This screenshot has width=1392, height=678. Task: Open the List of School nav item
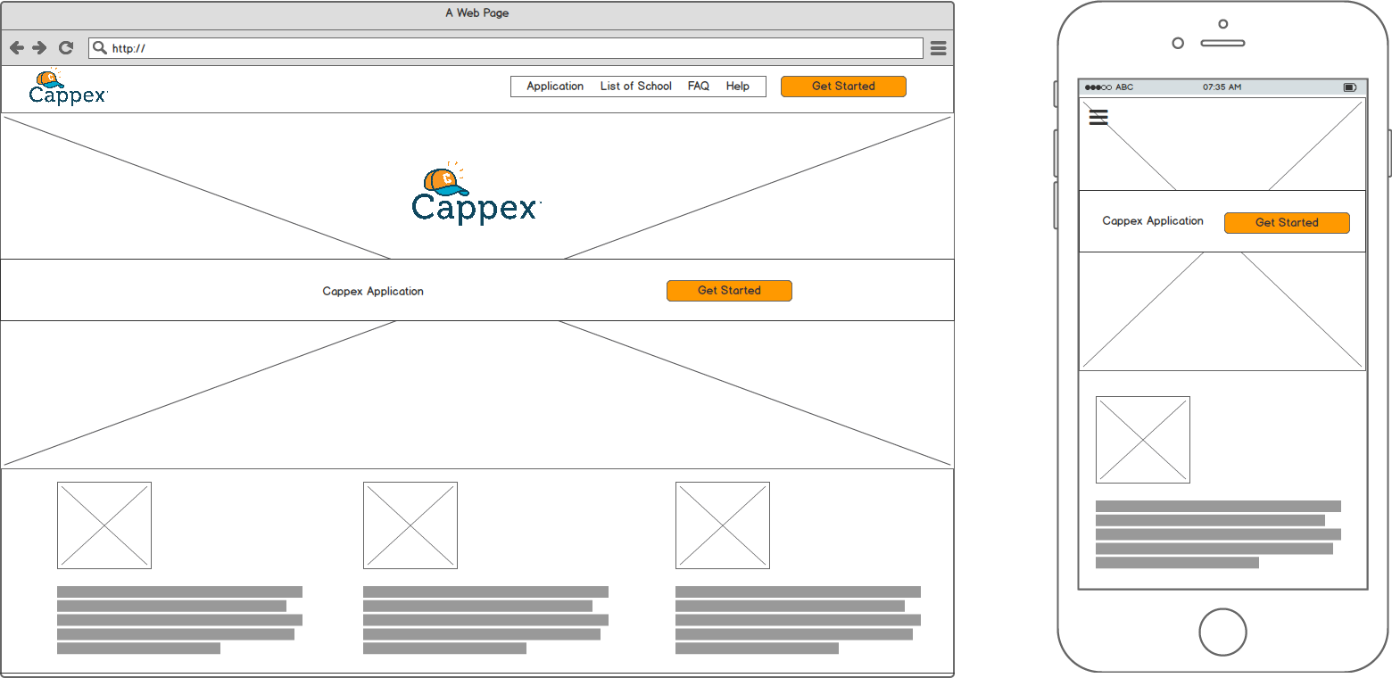click(x=636, y=87)
